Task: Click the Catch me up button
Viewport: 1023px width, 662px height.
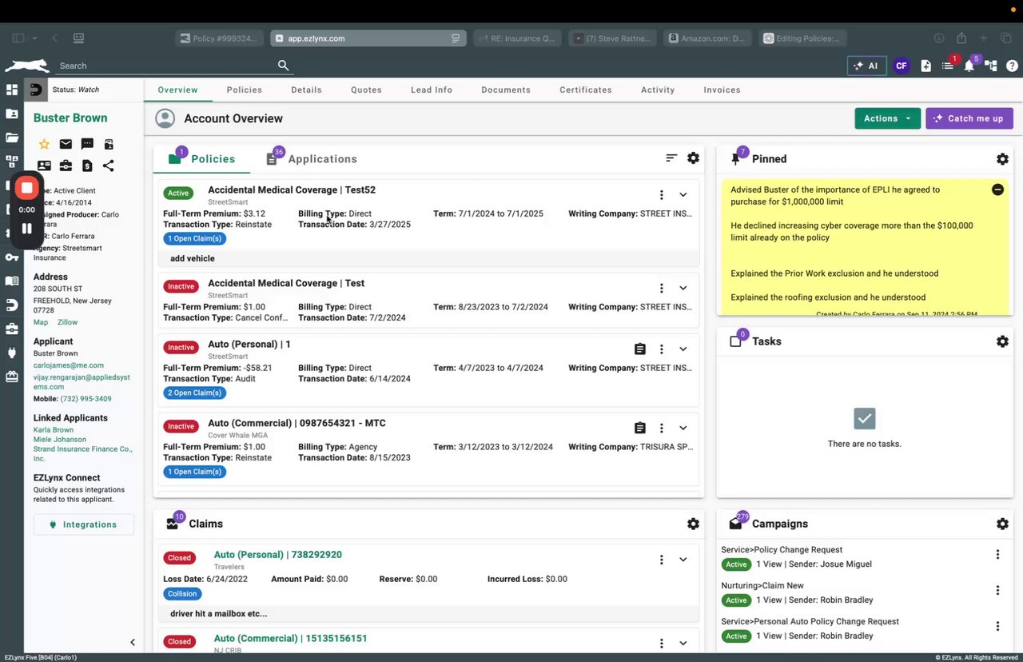Action: pyautogui.click(x=969, y=118)
